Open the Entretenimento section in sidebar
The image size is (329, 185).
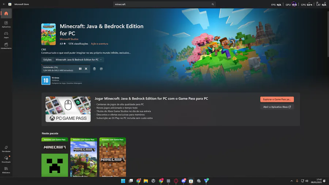6,46
